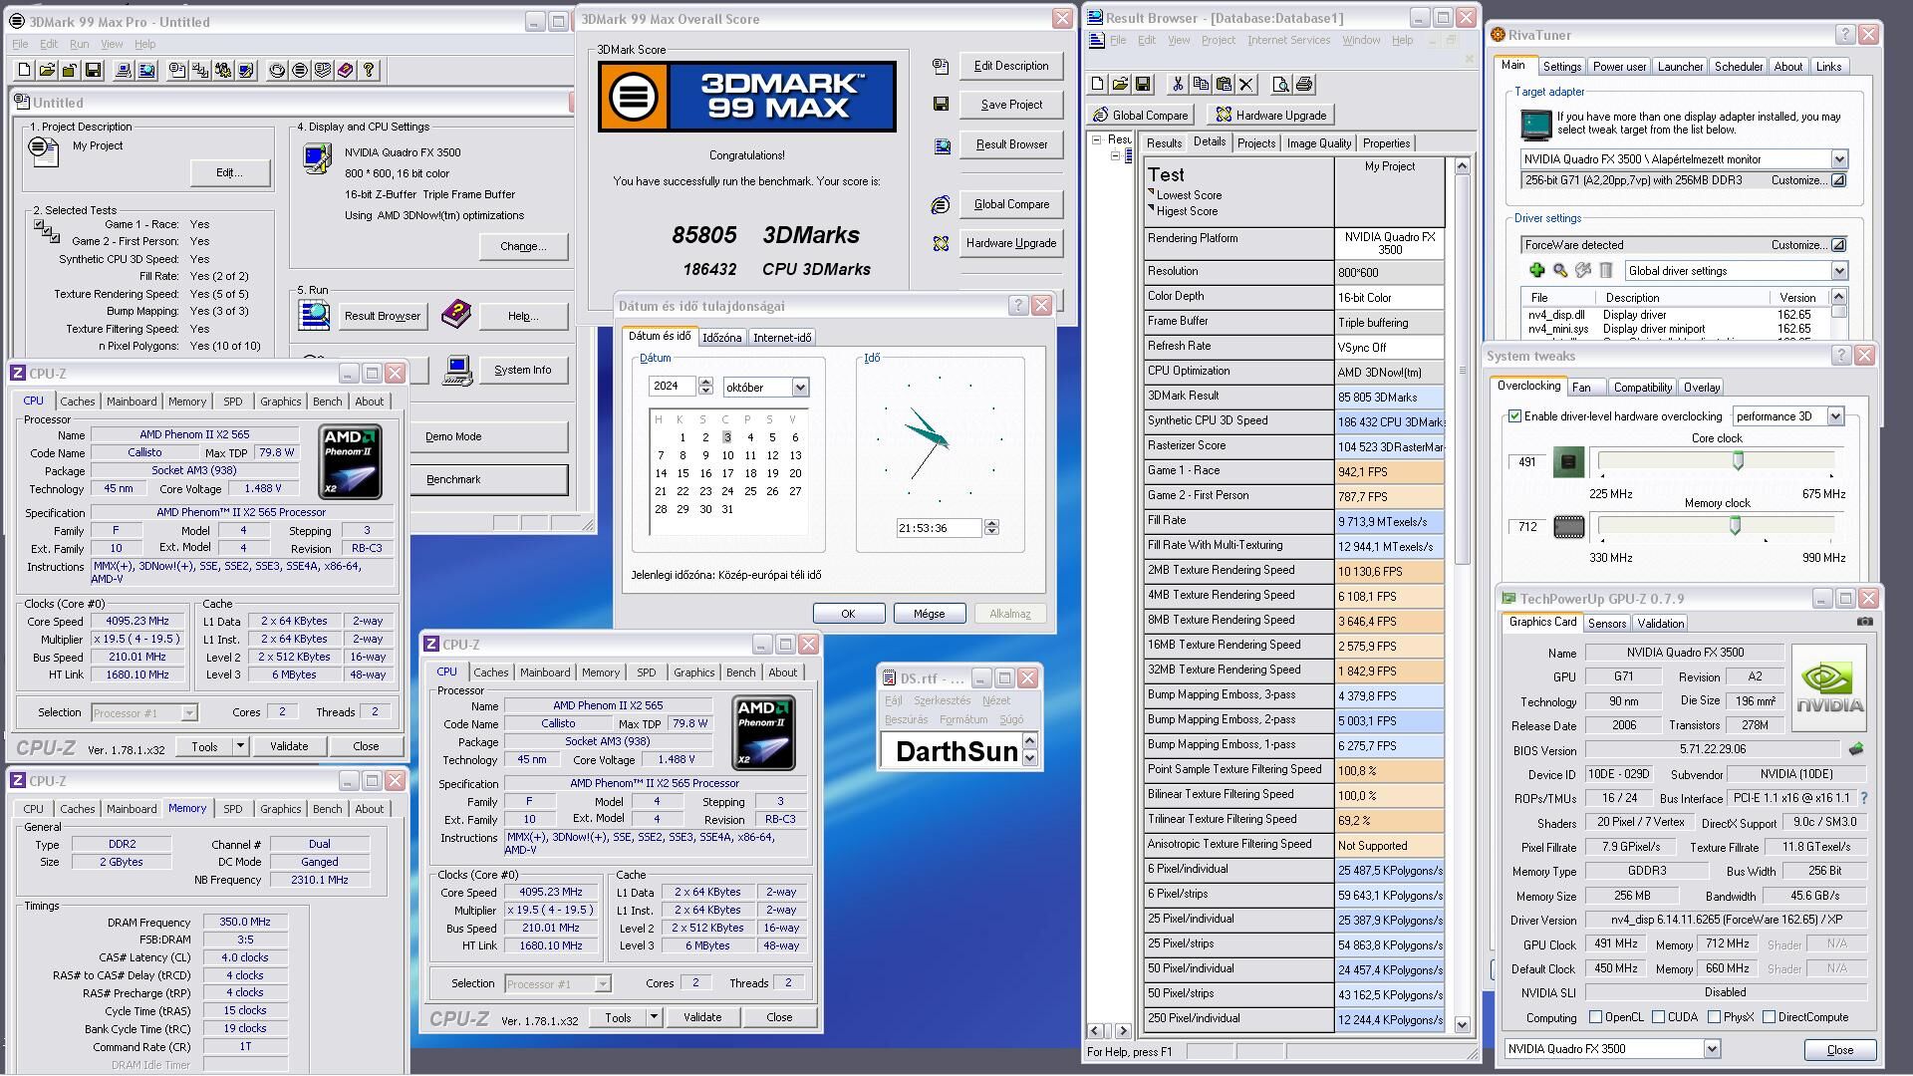The image size is (1913, 1076).
Task: Click Benchmark button in 3DMark window
Action: (x=488, y=479)
